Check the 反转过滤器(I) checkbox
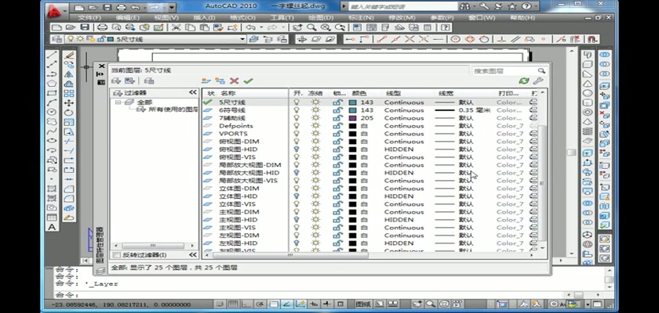The image size is (659, 313). [x=117, y=255]
